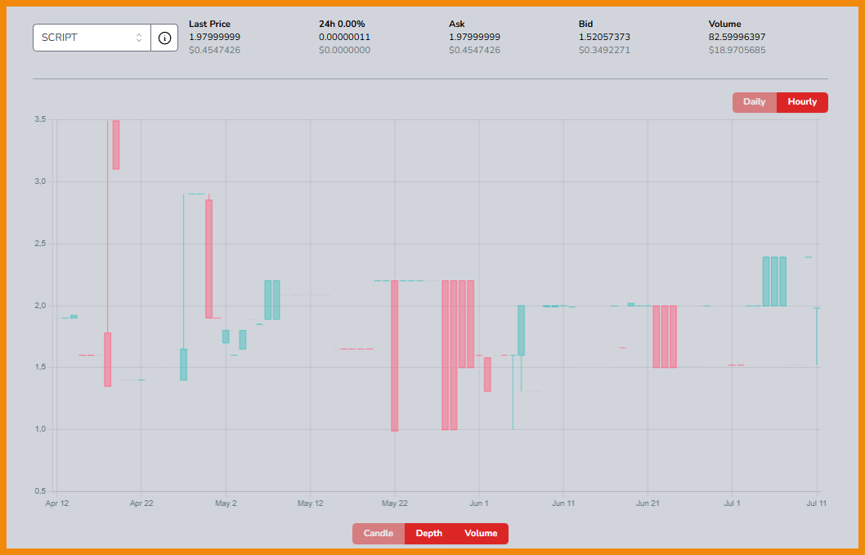This screenshot has width=865, height=555.
Task: Select the Volume chart tab
Action: coord(481,534)
